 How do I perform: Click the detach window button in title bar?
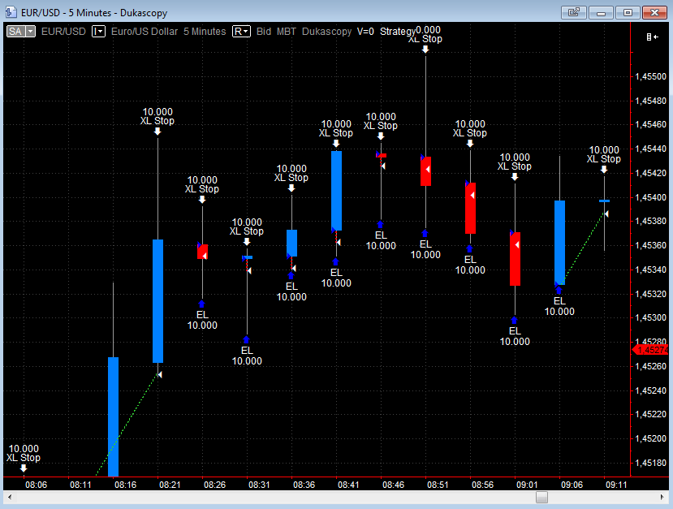574,12
